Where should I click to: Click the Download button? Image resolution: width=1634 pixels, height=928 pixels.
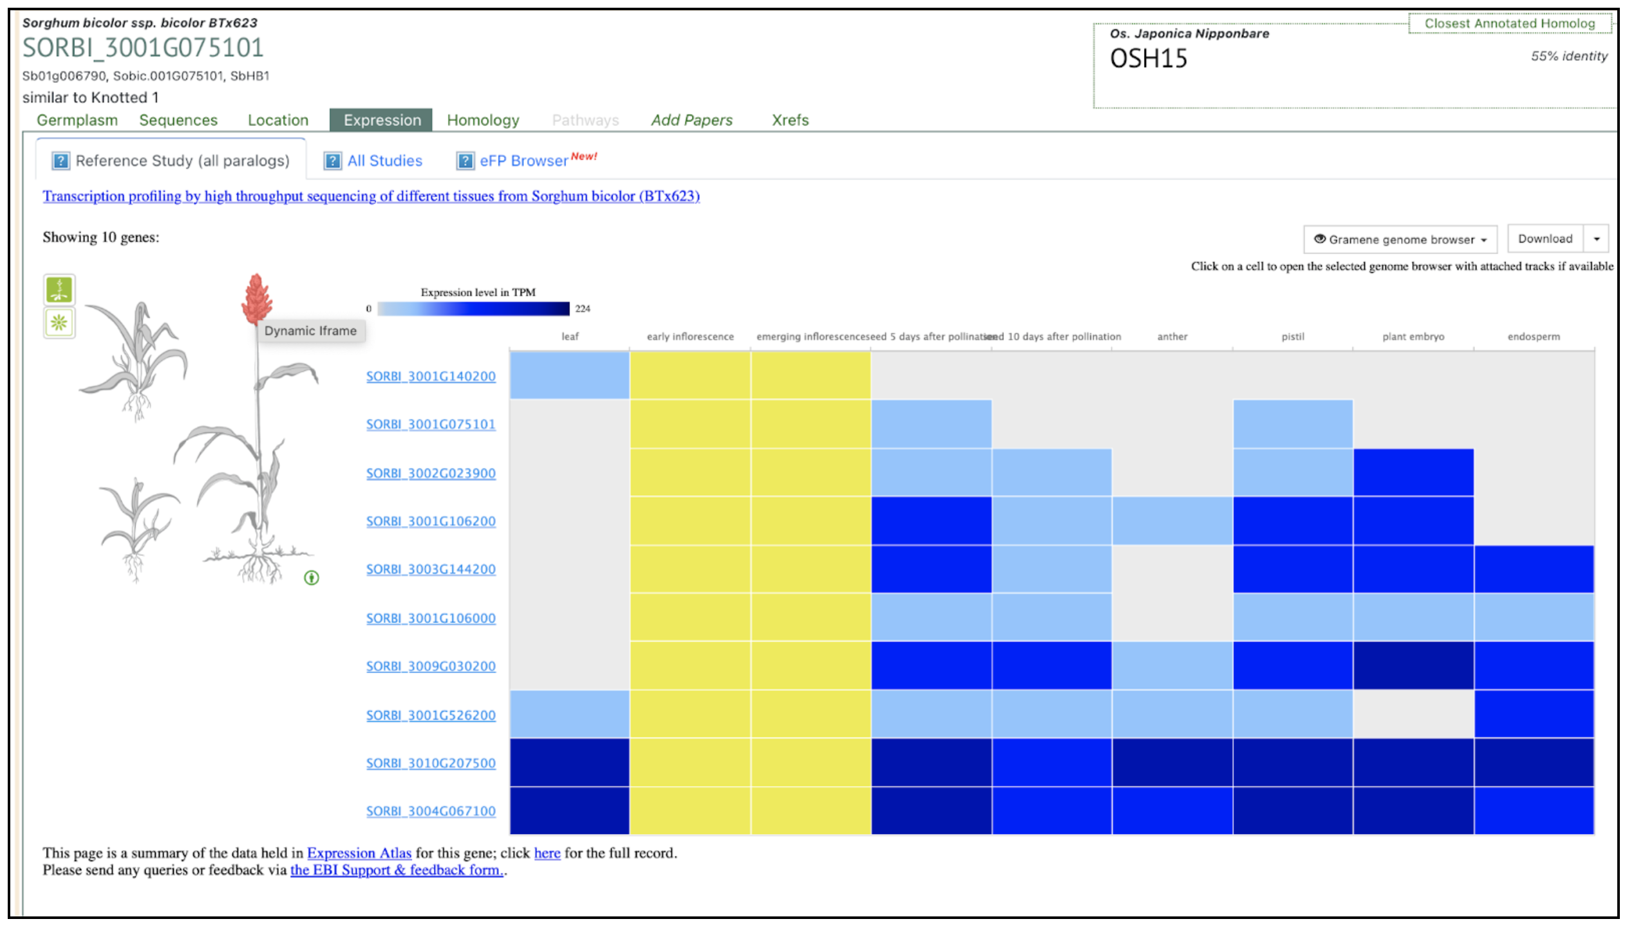point(1545,239)
